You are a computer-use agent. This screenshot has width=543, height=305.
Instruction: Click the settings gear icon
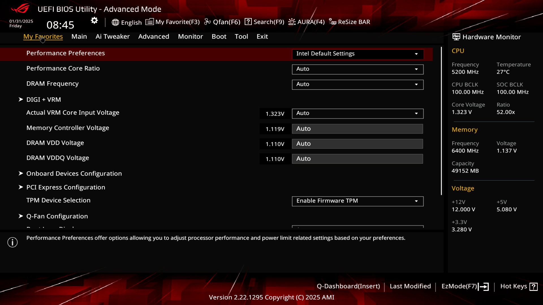pyautogui.click(x=94, y=20)
